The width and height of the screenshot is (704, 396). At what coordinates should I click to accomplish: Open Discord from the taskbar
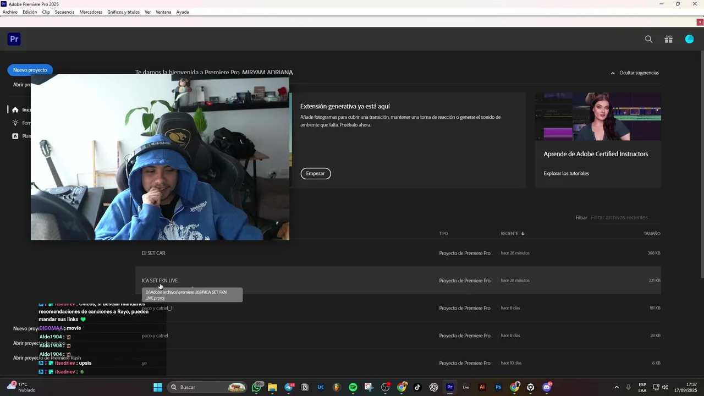(547, 387)
